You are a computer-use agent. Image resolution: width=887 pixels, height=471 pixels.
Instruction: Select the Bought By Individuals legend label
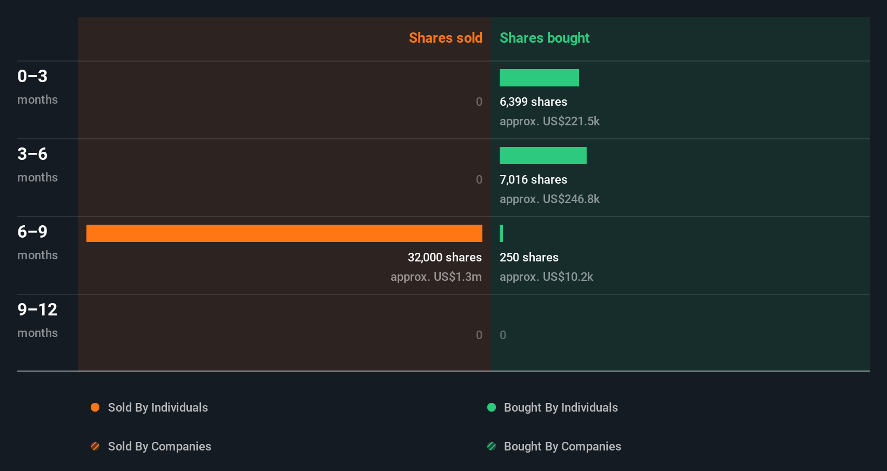click(x=561, y=408)
